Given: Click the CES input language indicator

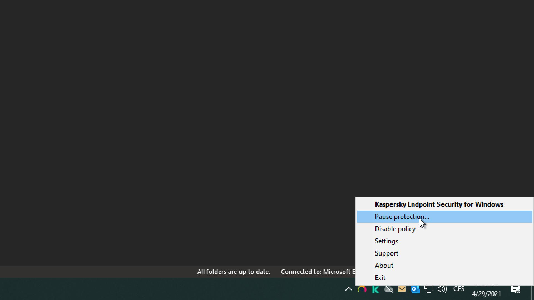Looking at the screenshot, I should point(459,289).
